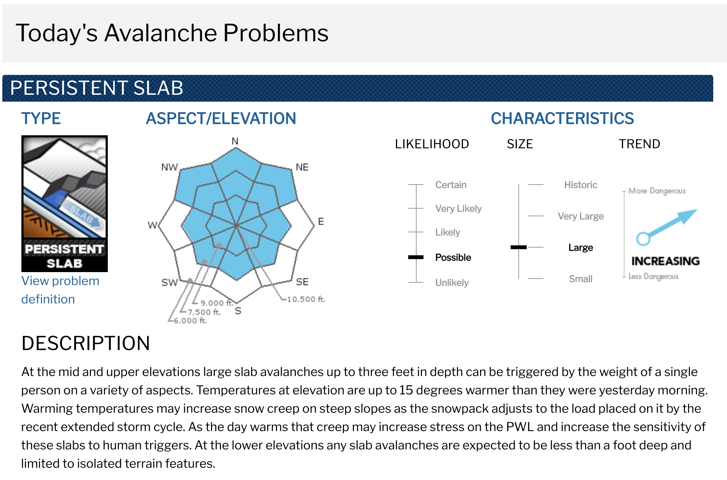727x480 pixels.
Task: Click the Persistent Slab problem type icon
Action: coord(65,203)
